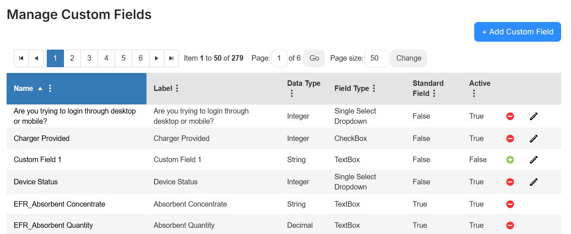The image size is (571, 234).
Task: Edit the Device Status field
Action: tap(533, 182)
